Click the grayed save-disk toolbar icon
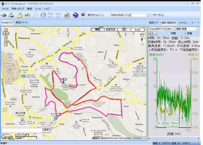Screen dimensions: 203x145 point(43,15)
